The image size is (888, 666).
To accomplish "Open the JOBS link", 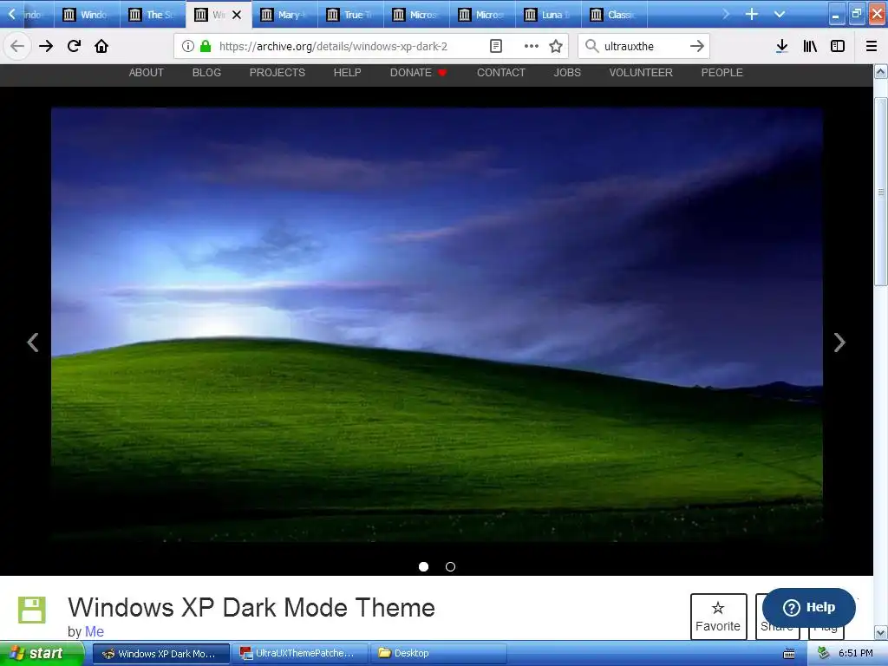I will pos(567,73).
